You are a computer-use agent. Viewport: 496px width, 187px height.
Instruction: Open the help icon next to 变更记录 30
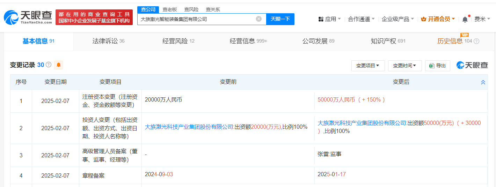pyautogui.click(x=49, y=65)
